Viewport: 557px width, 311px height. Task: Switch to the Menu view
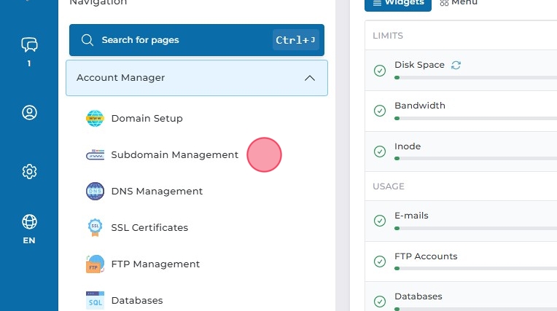pyautogui.click(x=459, y=3)
